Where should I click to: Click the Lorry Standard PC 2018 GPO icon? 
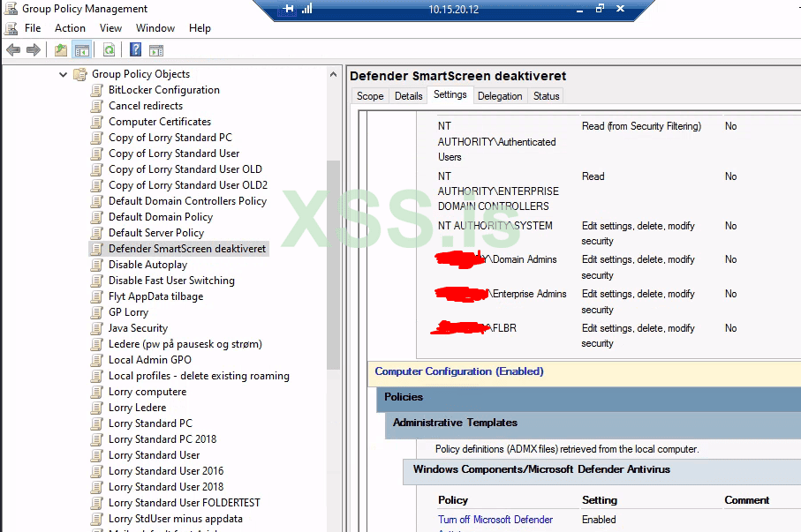96,439
